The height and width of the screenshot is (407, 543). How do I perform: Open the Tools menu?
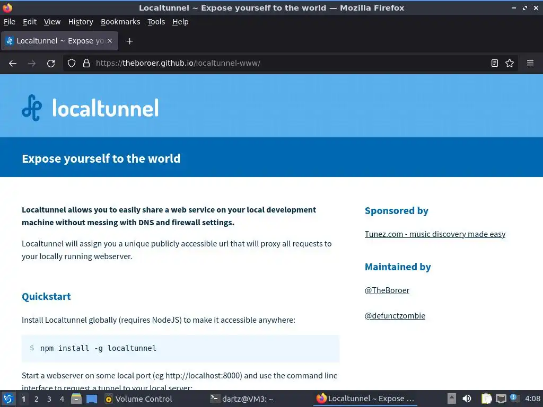coord(156,22)
